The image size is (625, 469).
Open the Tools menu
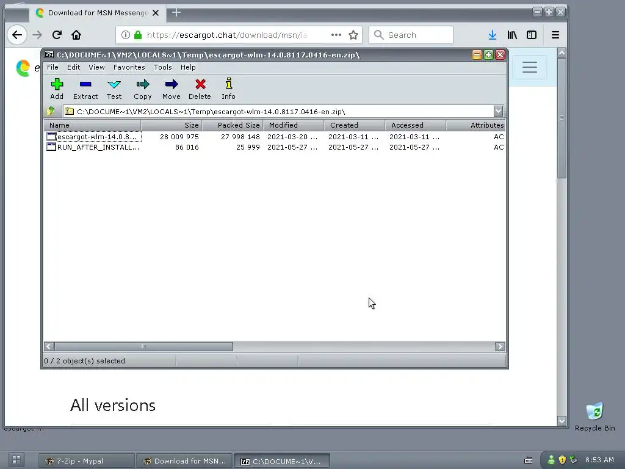162,67
